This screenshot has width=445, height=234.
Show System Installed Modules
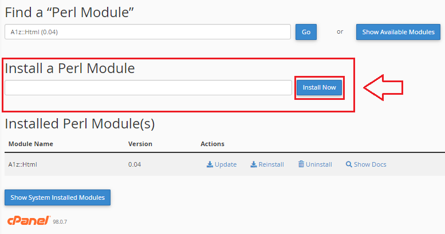pyautogui.click(x=57, y=197)
